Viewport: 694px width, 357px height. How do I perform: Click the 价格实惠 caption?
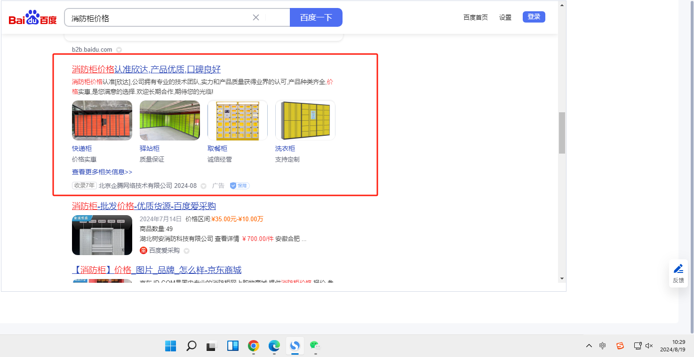tap(84, 159)
